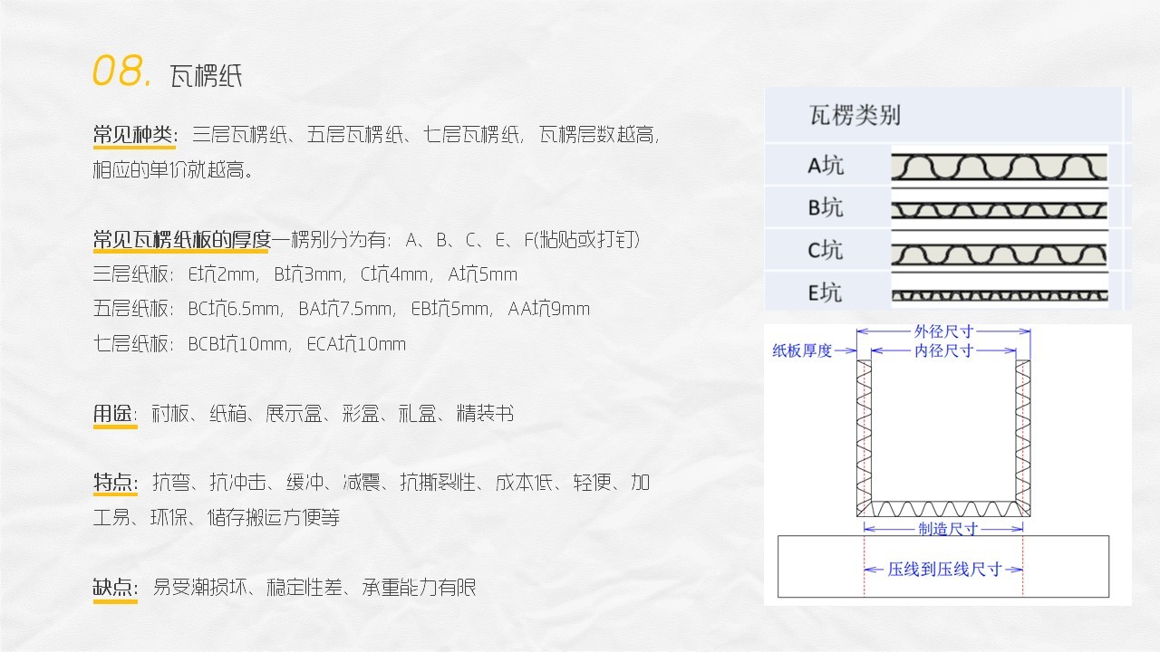Select the heading 用途
This screenshot has width=1160, height=652.
coord(114,414)
